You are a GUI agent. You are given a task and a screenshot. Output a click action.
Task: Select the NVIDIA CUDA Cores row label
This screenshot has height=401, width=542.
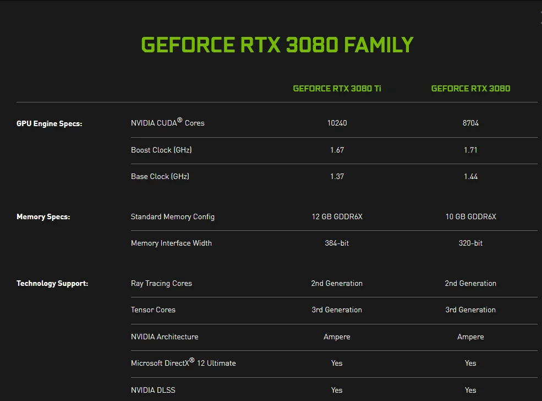click(x=167, y=123)
